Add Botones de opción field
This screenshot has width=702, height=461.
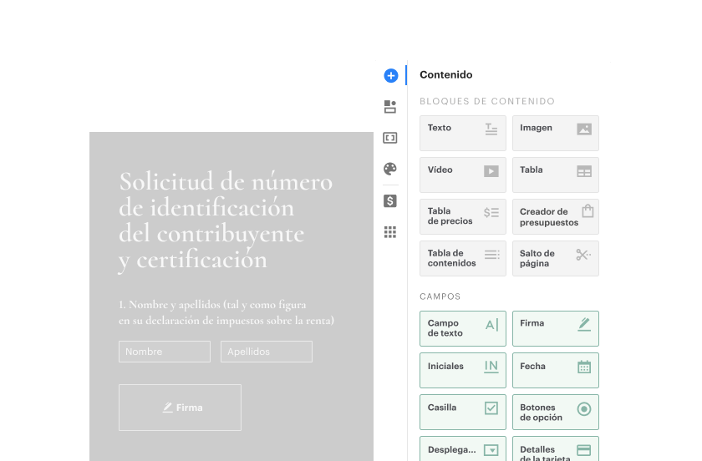556,412
